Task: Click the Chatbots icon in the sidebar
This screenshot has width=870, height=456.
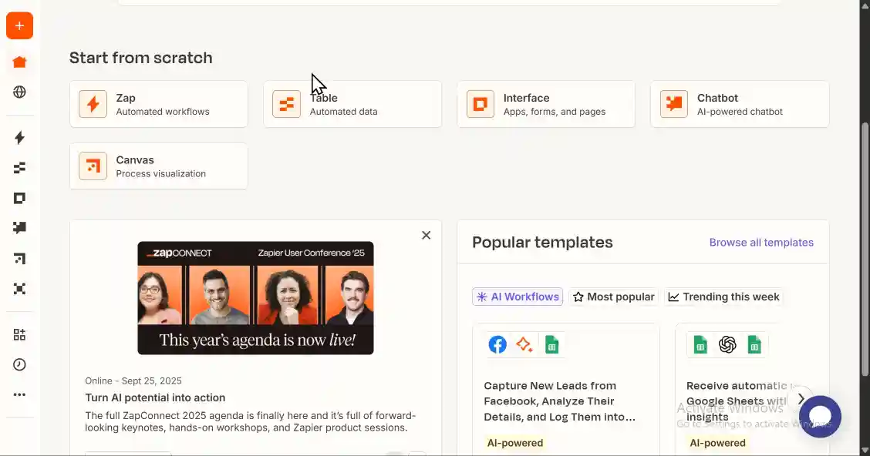Action: [19, 227]
